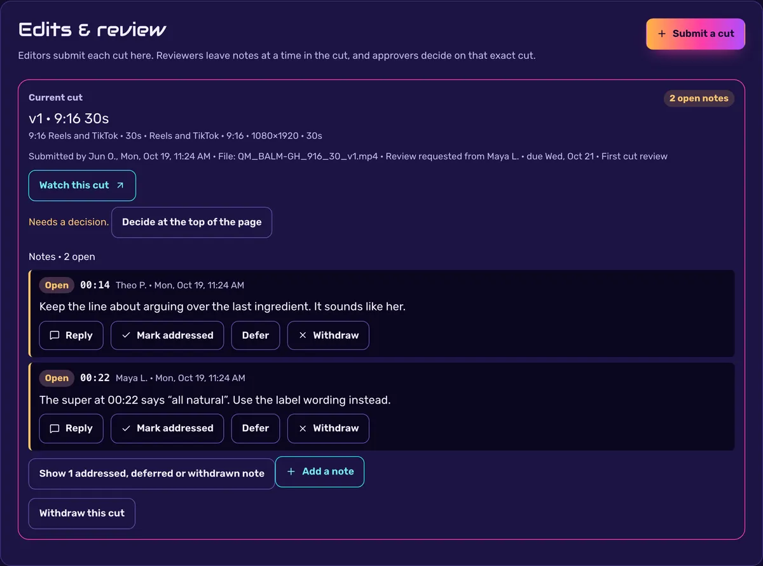
Task: Click the 'Edits & review' page heading
Action: point(92,30)
